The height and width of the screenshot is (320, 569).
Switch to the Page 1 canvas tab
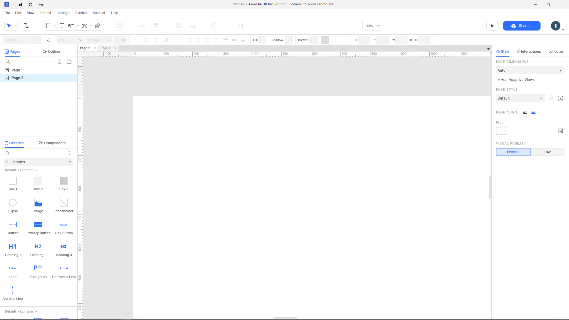[105, 48]
